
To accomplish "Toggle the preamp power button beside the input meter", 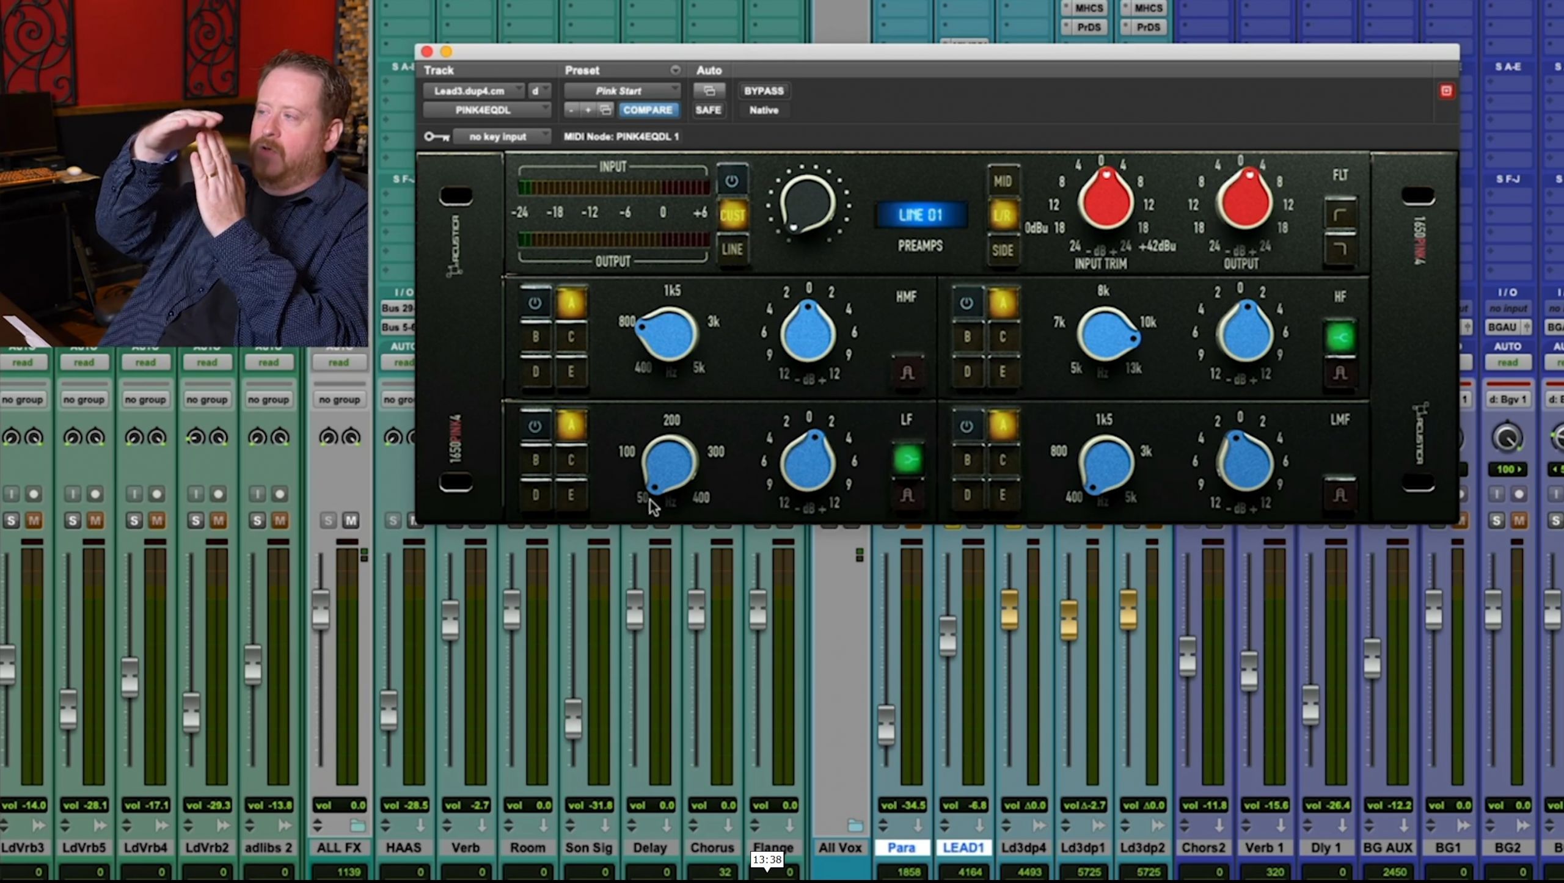I will coord(731,181).
